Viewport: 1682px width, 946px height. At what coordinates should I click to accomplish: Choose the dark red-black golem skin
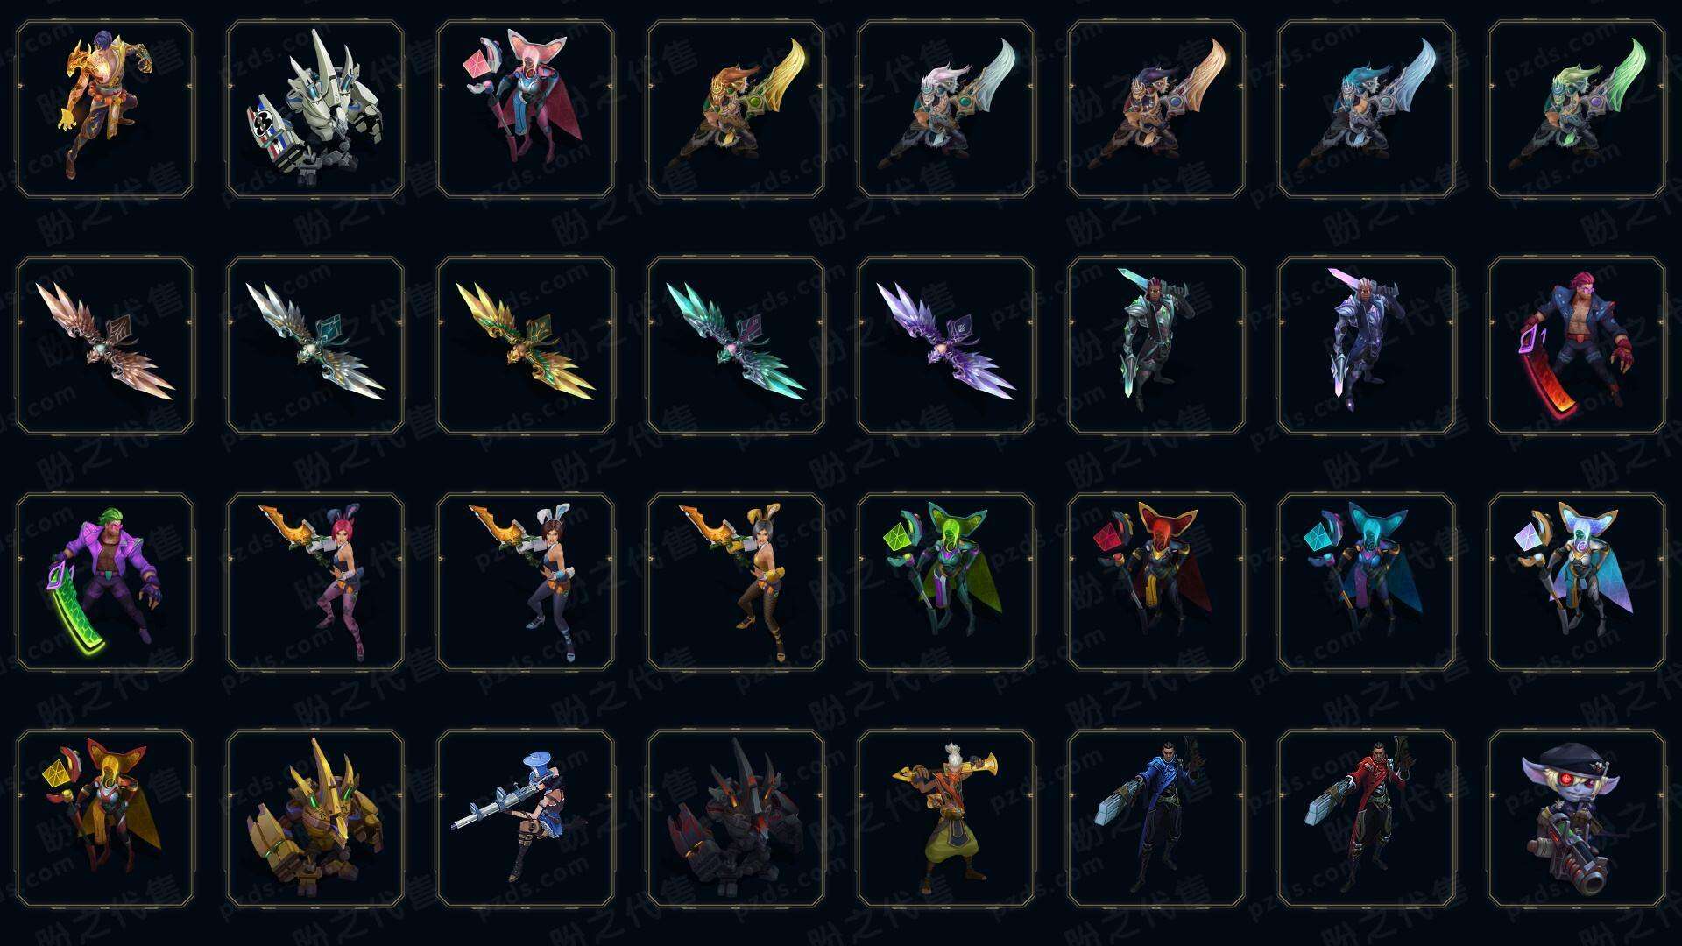point(736,818)
